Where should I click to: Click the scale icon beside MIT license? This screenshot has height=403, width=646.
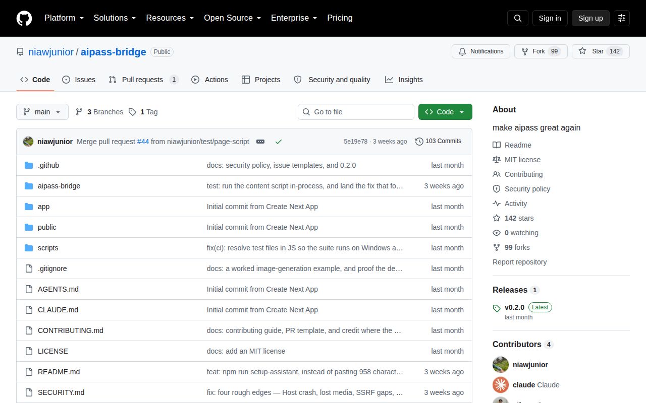point(497,160)
